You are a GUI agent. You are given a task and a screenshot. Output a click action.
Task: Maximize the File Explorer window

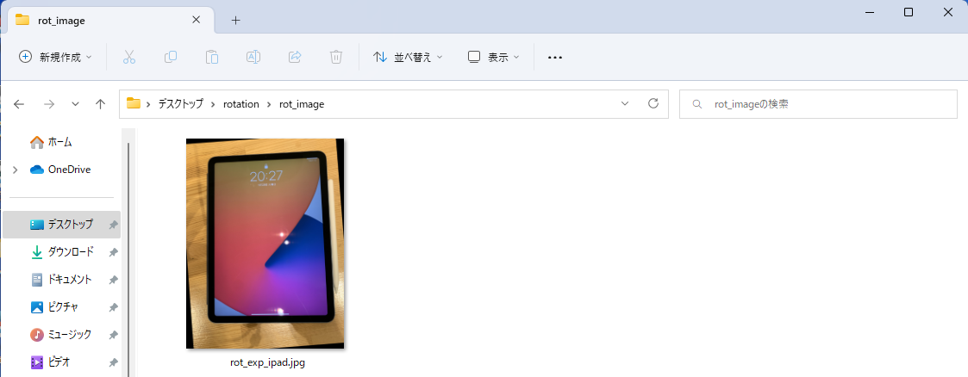click(x=909, y=12)
